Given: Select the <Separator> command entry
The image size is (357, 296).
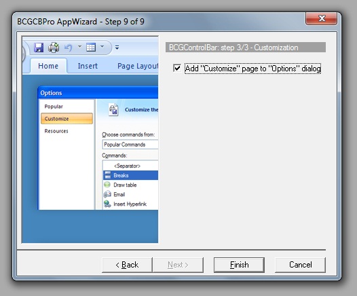Looking at the screenshot, I should coord(130,166).
